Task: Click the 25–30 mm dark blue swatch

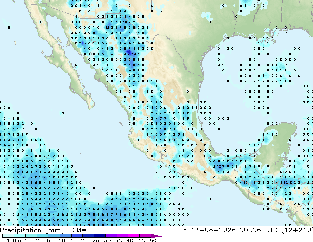Action: (99, 236)
